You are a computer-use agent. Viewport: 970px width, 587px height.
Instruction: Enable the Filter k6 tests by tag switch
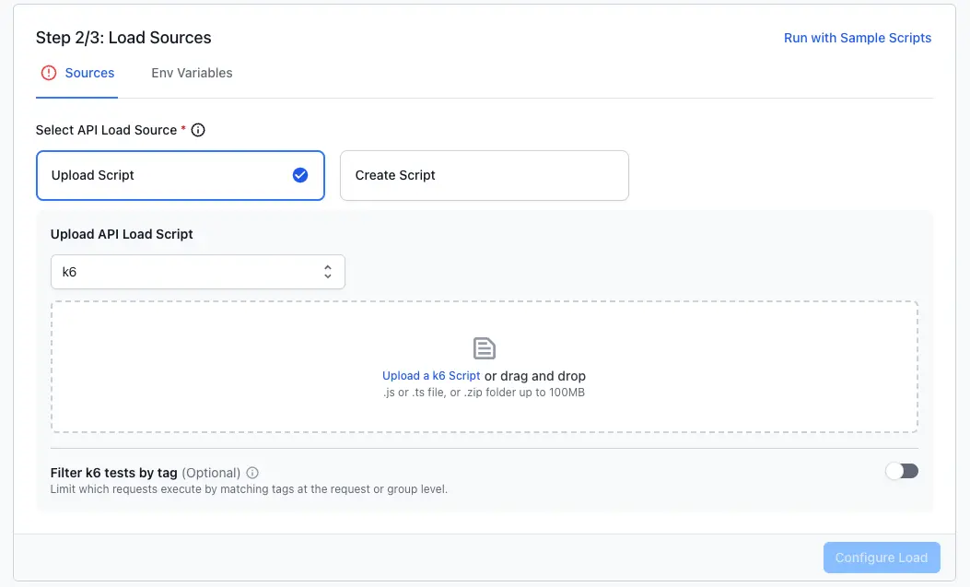click(901, 471)
